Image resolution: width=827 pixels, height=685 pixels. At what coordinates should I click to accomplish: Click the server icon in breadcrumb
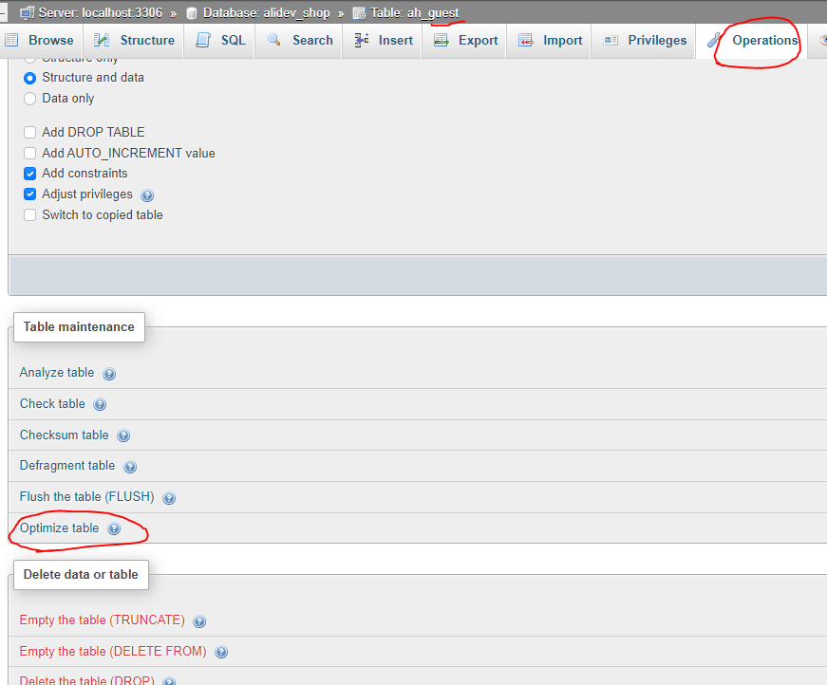click(x=27, y=13)
